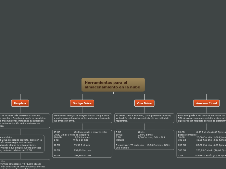Image resolution: width=226 pixels, height=169 pixels.
Task: Click the Dropbox 'cuenta básica' 2 GB note
Action: point(22,144)
